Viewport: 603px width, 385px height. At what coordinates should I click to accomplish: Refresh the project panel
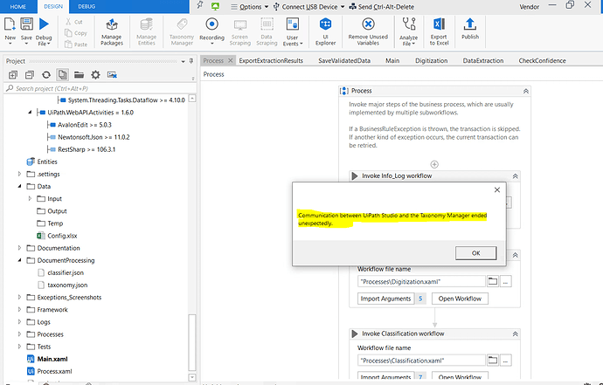click(x=46, y=75)
